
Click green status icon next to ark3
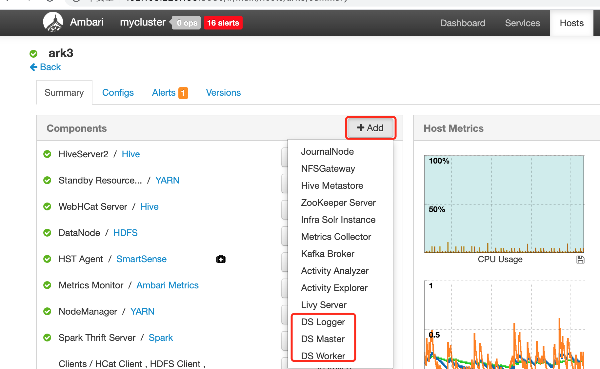33,53
